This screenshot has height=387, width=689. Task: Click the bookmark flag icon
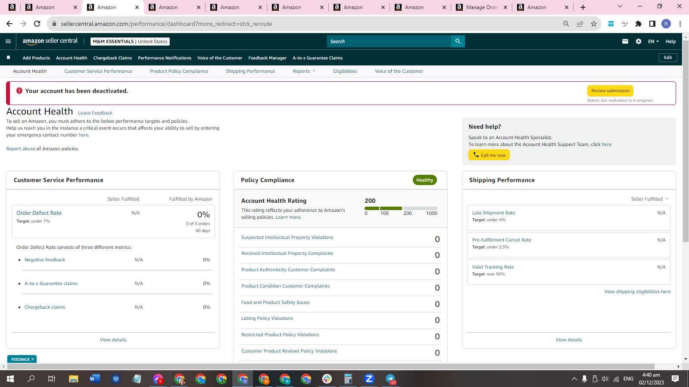[x=8, y=58]
